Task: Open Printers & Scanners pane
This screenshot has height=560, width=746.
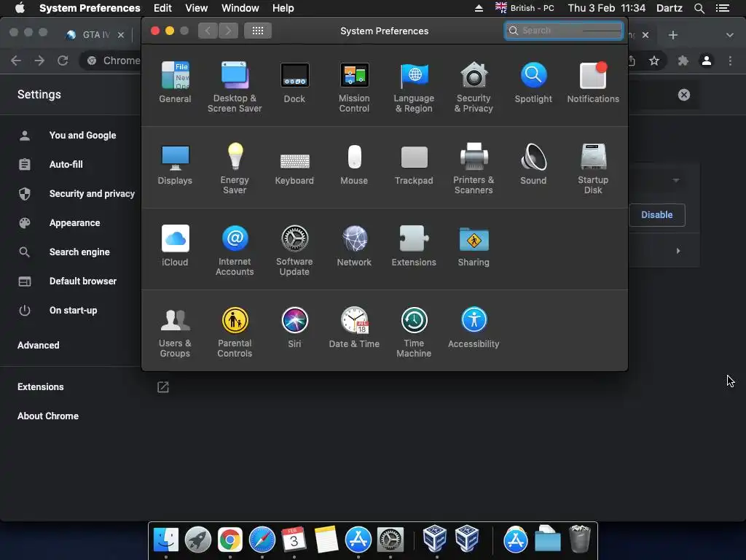Action: [x=474, y=168]
